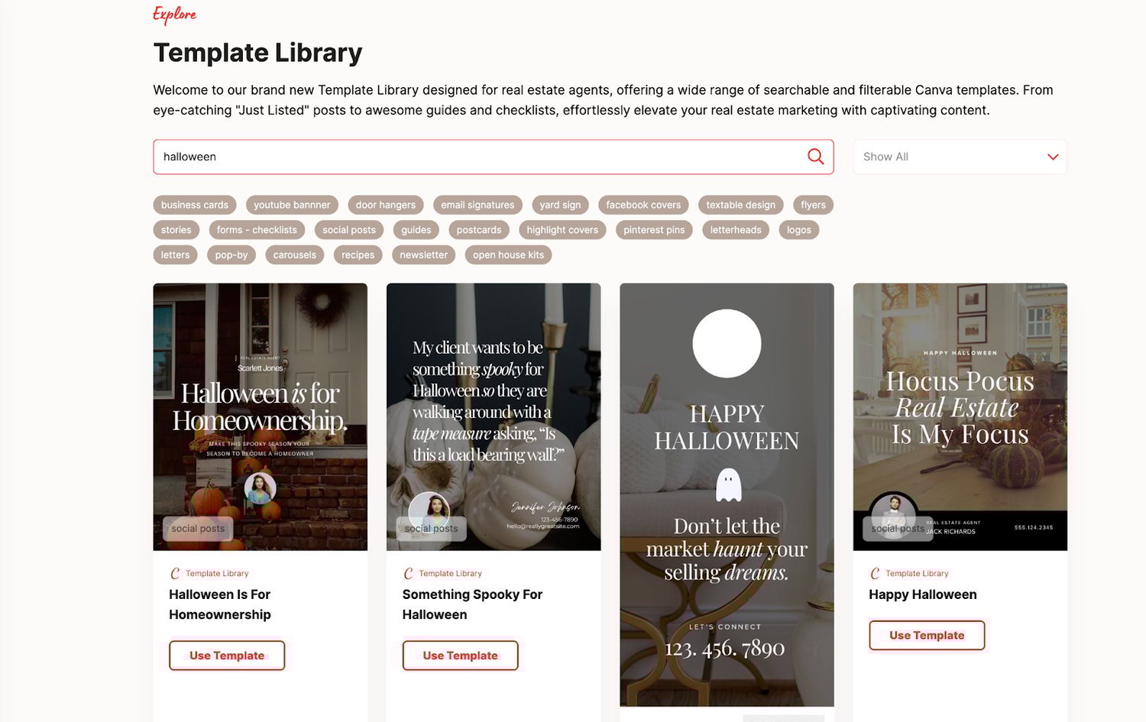
Task: Click the ghost icon on story template
Action: (x=728, y=485)
